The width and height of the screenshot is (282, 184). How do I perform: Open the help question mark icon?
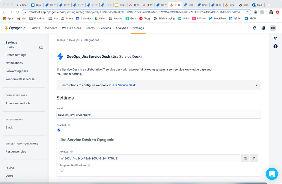(275, 46)
